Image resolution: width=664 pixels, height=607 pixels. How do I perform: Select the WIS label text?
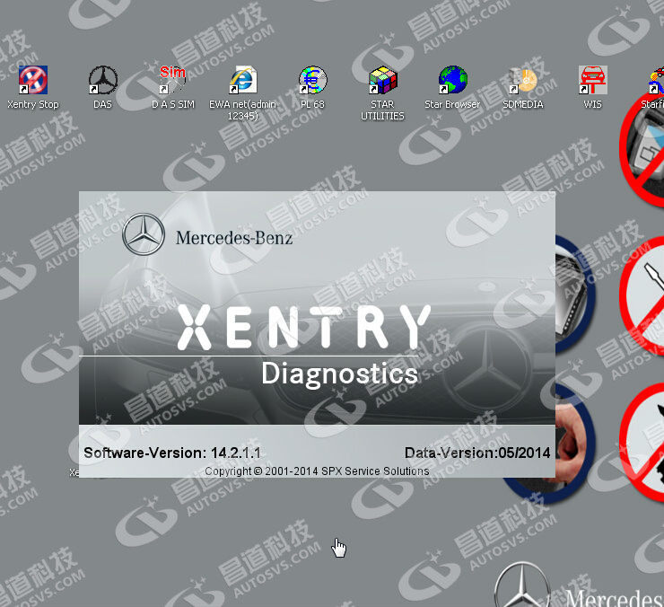592,104
